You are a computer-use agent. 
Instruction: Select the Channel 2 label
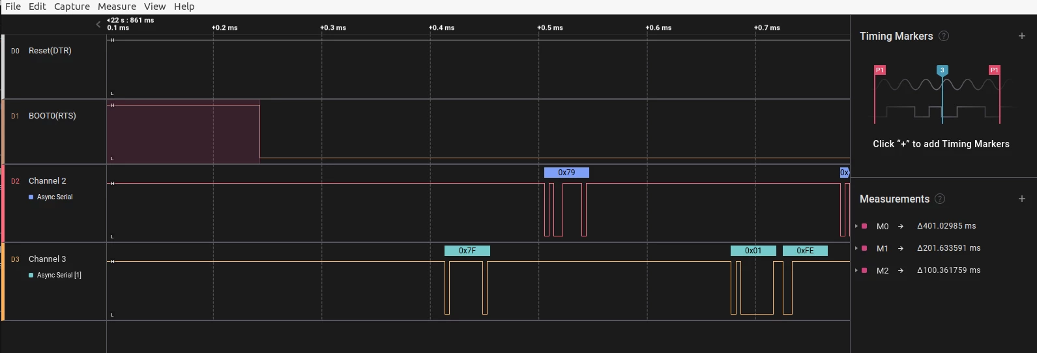click(x=48, y=181)
